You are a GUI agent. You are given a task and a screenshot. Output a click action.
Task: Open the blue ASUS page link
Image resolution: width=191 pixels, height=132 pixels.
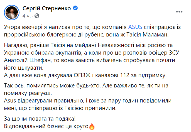tap(135, 27)
